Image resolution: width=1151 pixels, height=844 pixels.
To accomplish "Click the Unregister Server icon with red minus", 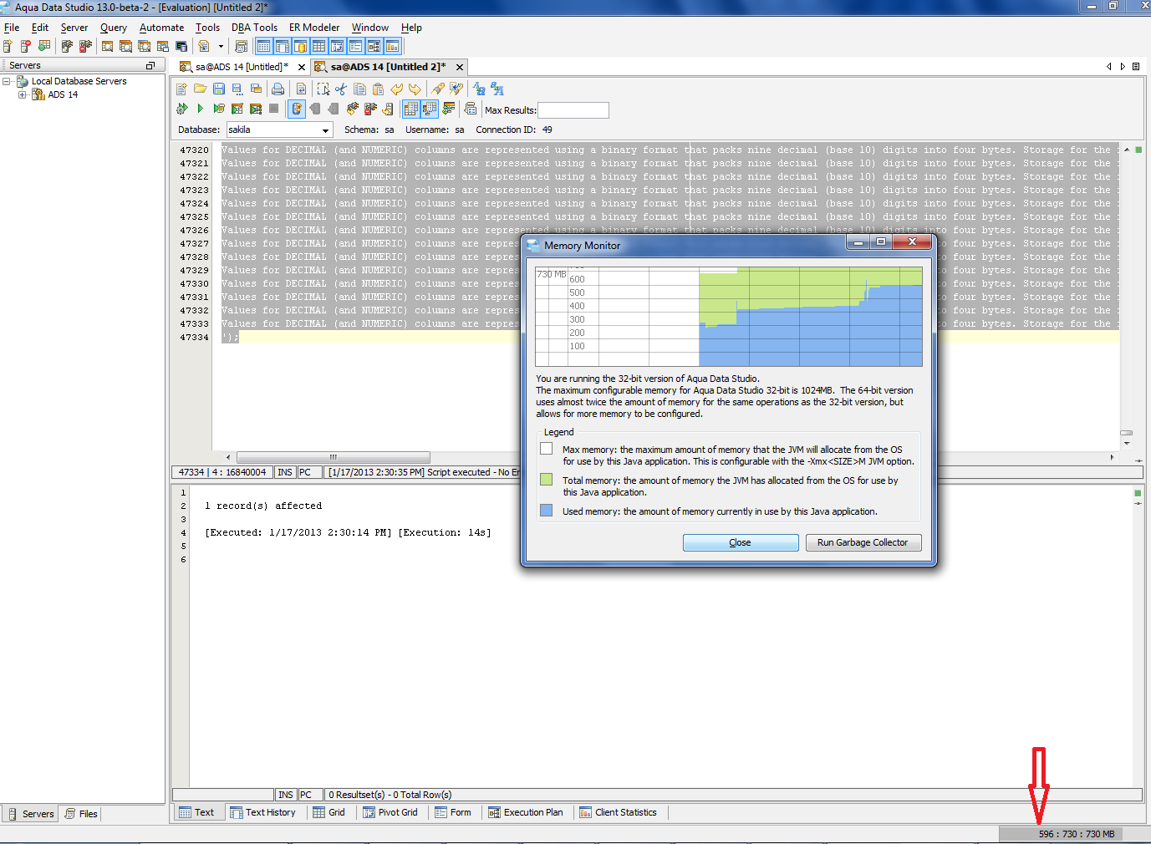I will coord(26,46).
